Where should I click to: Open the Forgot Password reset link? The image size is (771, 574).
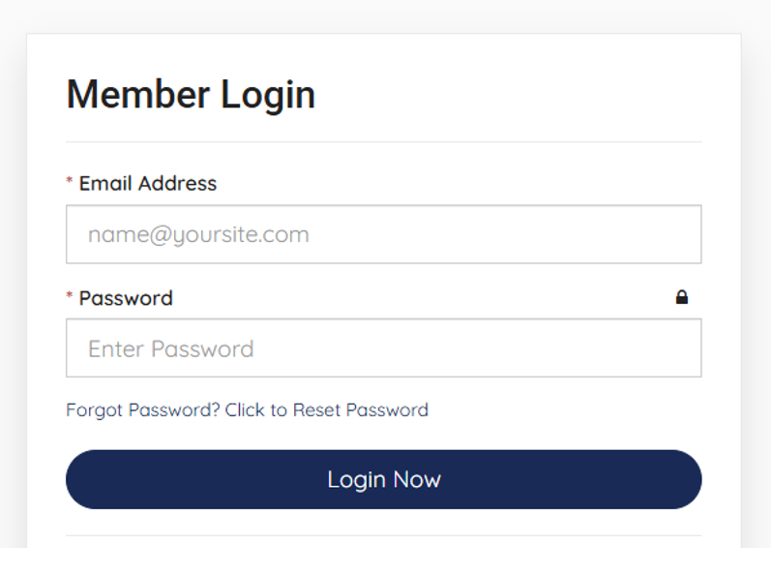pos(247,410)
